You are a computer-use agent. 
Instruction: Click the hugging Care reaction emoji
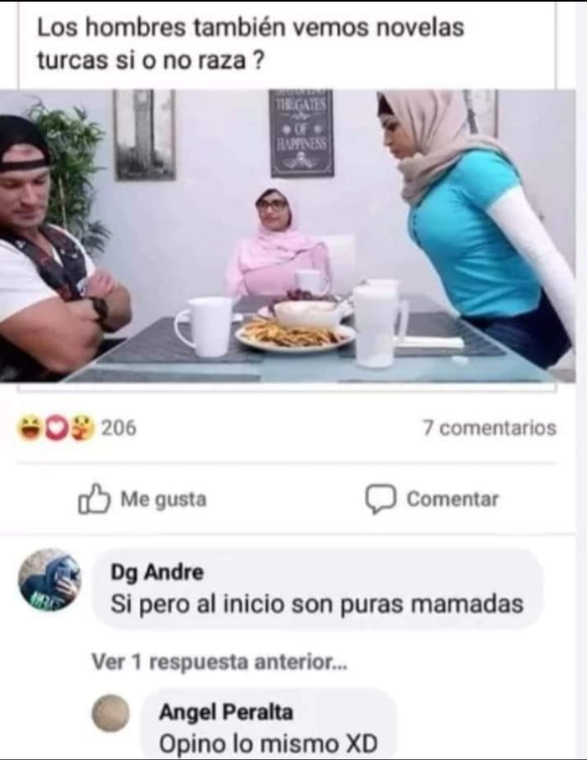(83, 428)
